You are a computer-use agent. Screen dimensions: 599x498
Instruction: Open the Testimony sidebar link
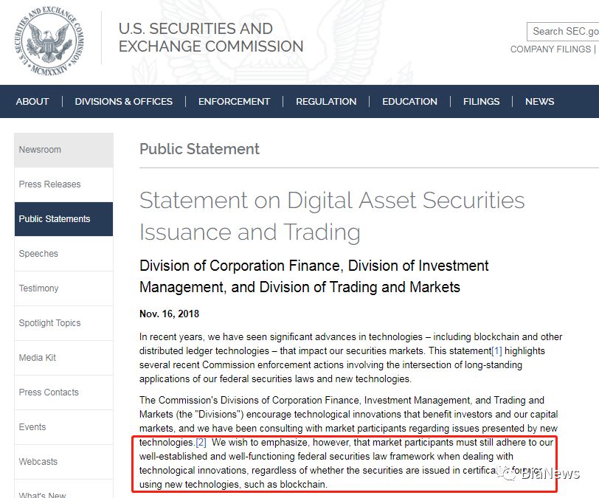[x=39, y=288]
